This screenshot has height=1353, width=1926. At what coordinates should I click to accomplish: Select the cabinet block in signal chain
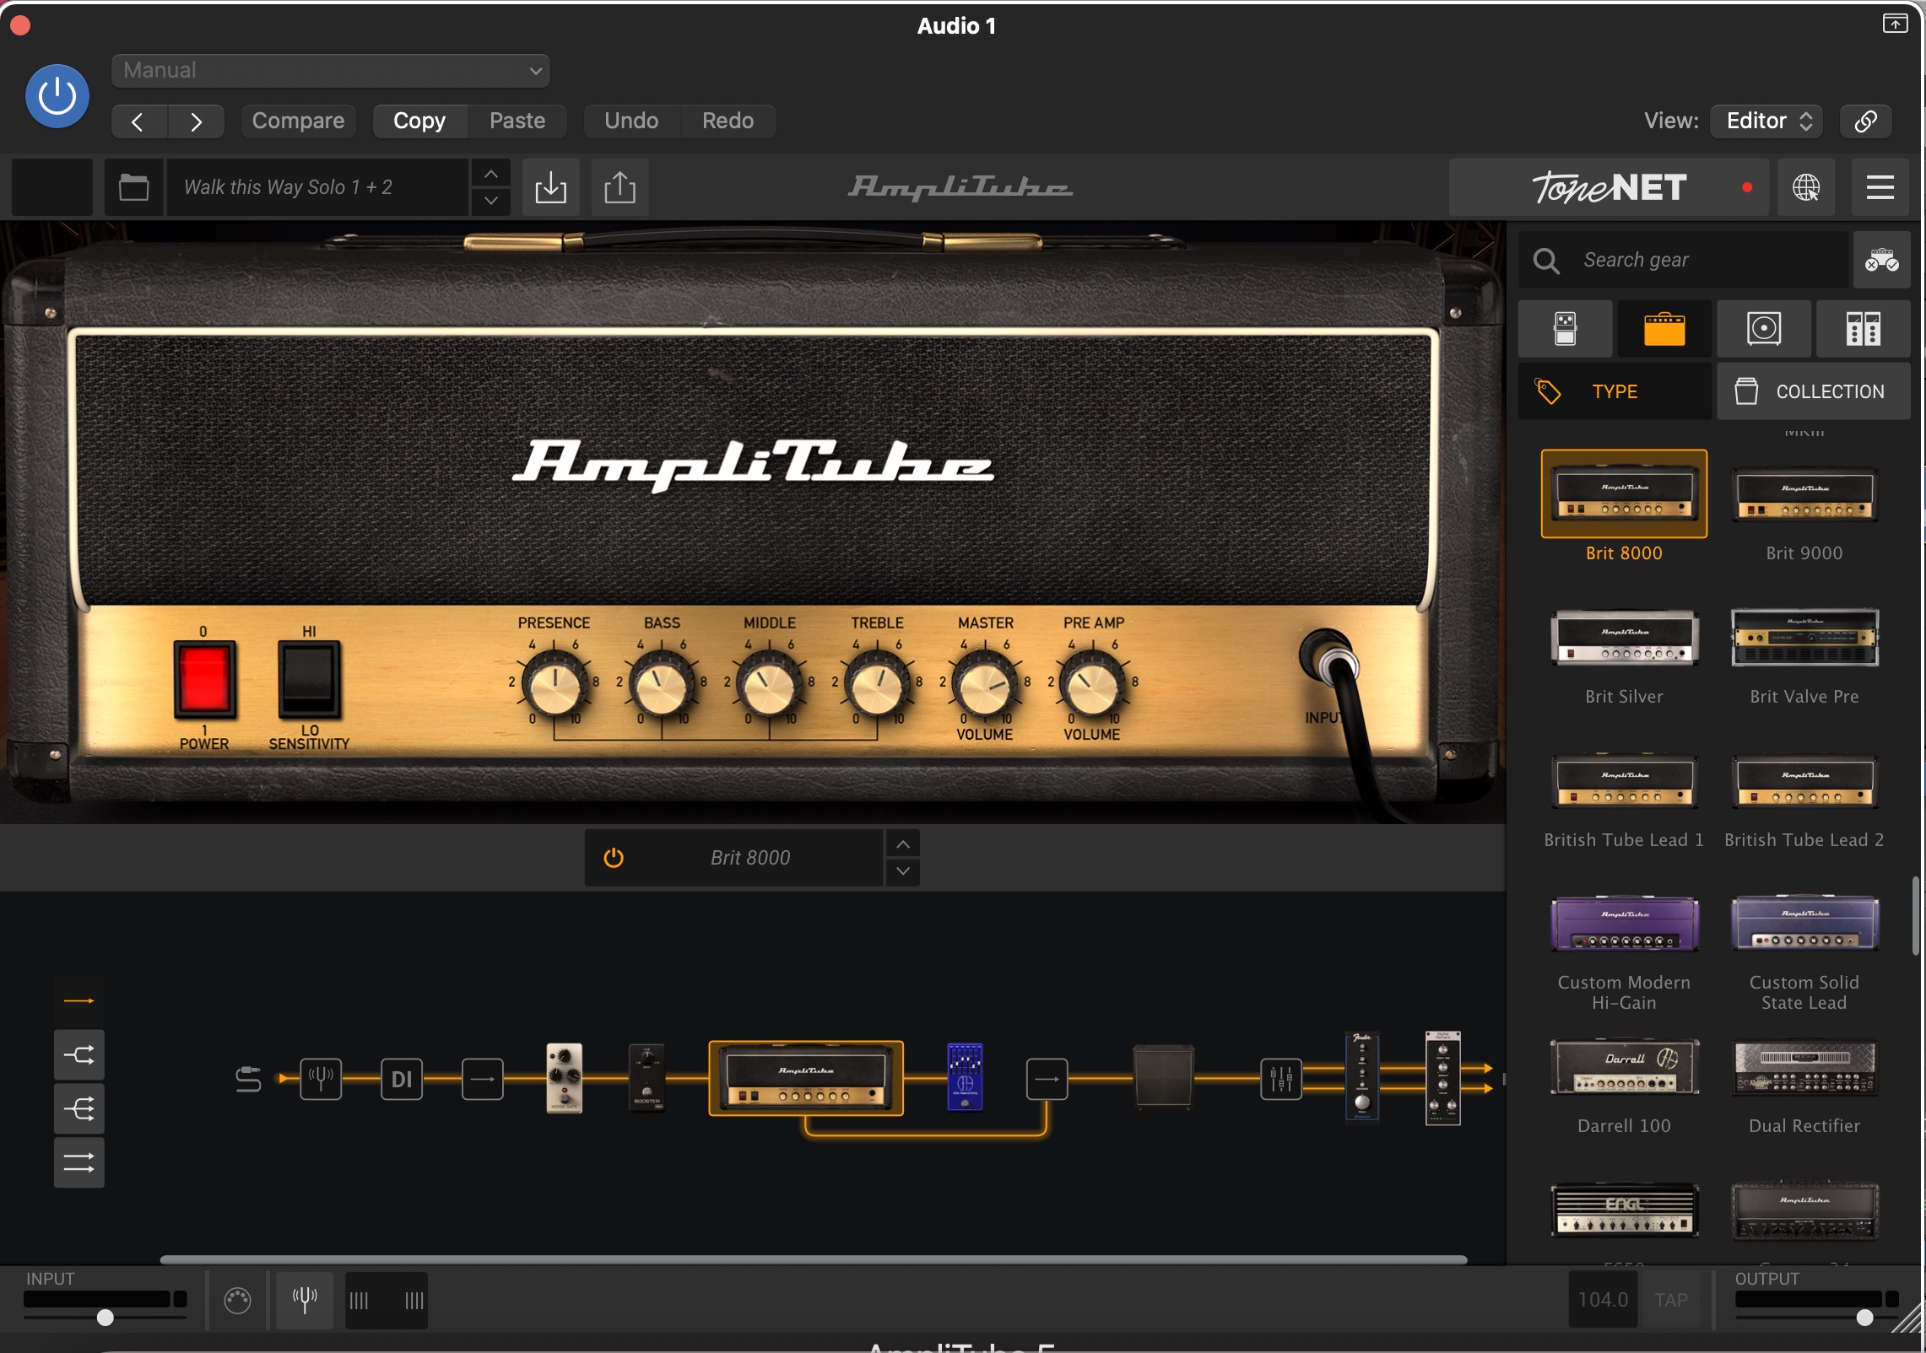[1163, 1075]
